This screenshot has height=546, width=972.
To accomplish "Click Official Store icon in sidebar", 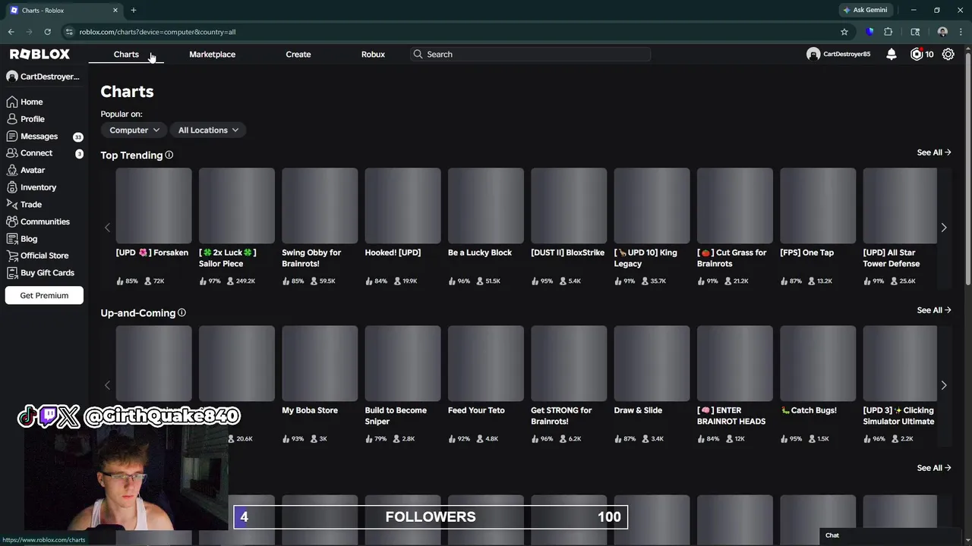I will (12, 256).
